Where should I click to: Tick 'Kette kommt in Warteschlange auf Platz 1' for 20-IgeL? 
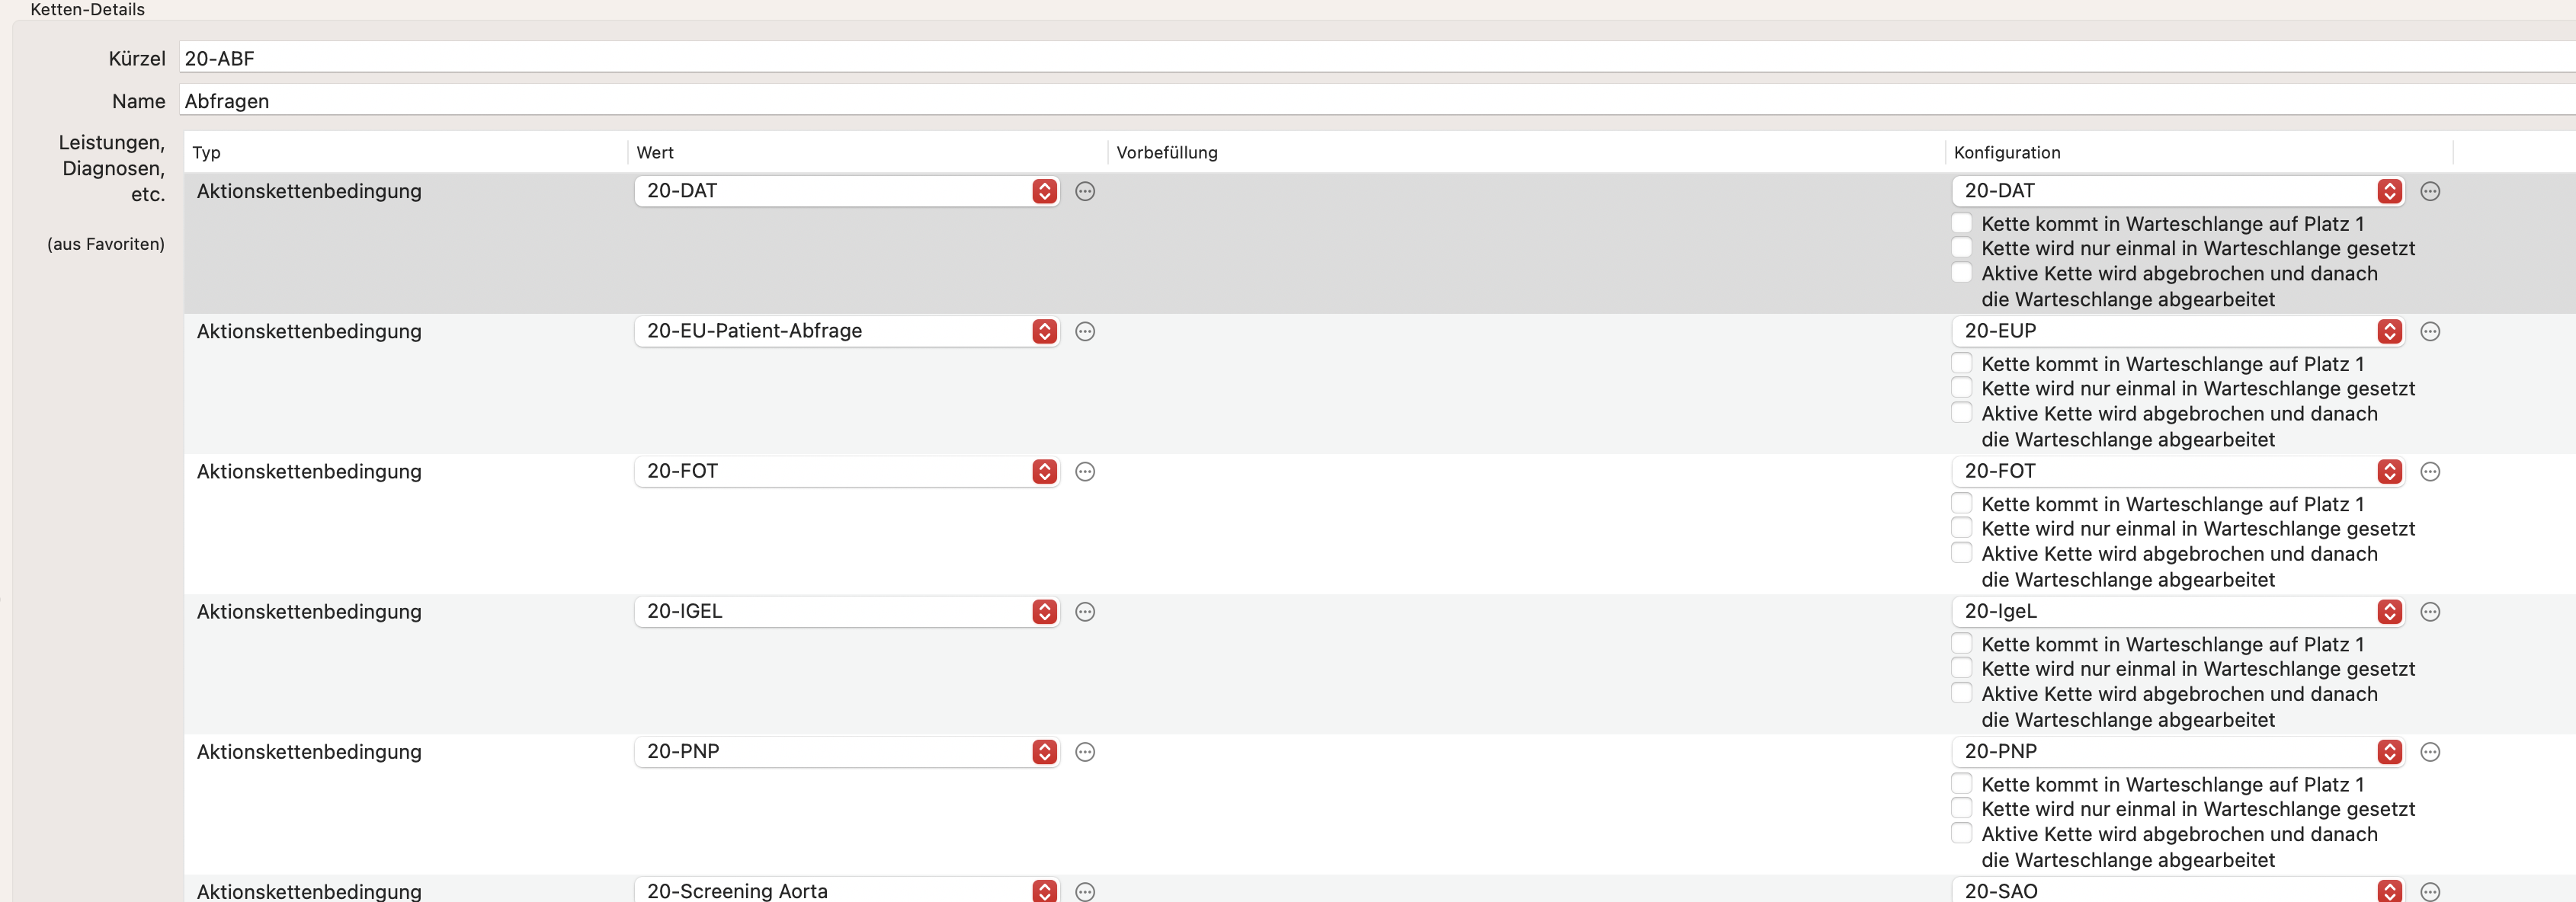(x=1962, y=643)
